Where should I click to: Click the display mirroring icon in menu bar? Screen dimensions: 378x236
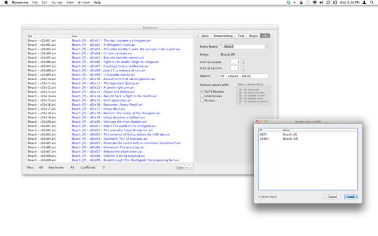point(315,2)
